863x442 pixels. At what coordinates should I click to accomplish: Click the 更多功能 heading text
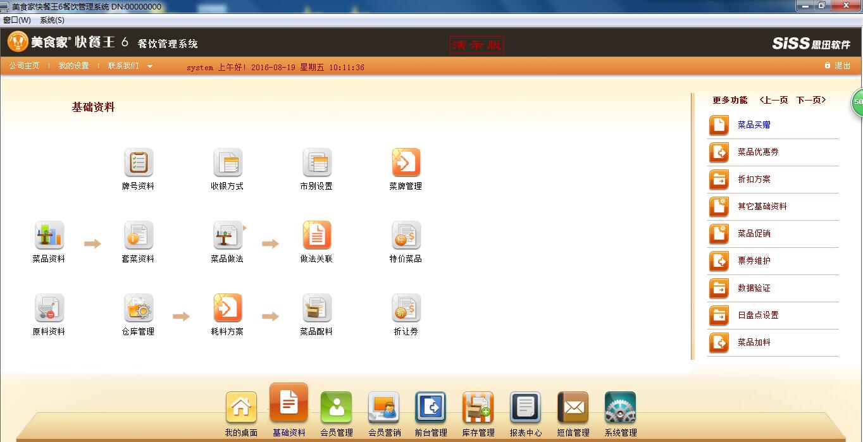pyautogui.click(x=730, y=100)
